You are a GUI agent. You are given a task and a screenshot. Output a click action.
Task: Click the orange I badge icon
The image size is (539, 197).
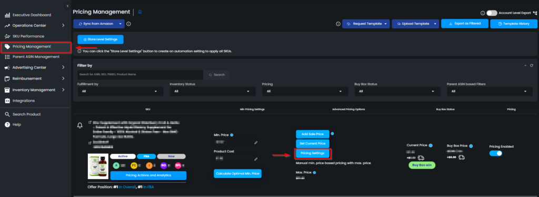click(x=149, y=166)
